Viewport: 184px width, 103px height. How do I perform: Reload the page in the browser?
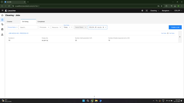pos(9,6)
